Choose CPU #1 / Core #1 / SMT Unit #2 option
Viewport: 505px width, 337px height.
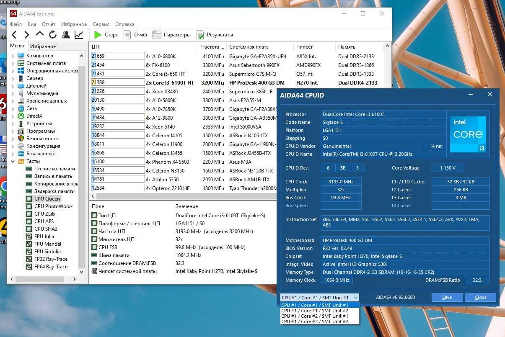pyautogui.click(x=320, y=311)
